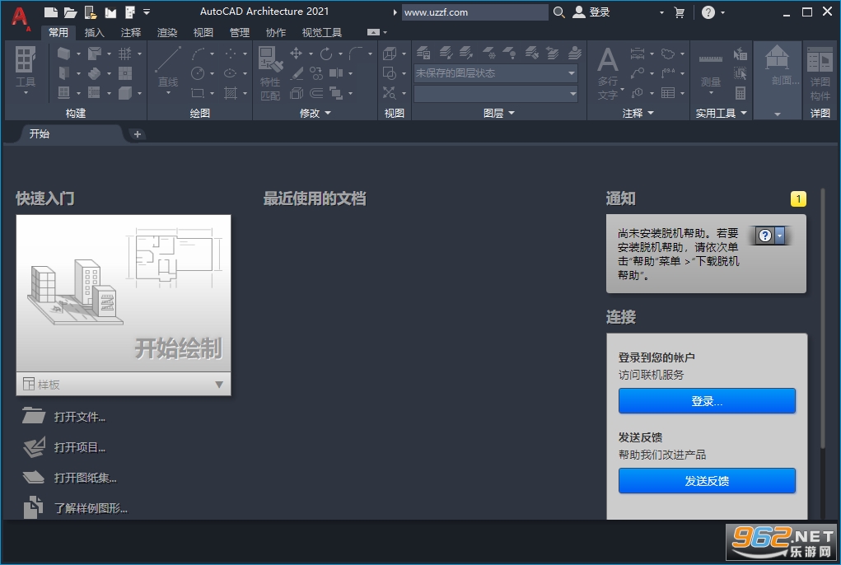This screenshot has width=841, height=565.
Task: Switch to the 插入 ribbon tab
Action: tap(95, 33)
